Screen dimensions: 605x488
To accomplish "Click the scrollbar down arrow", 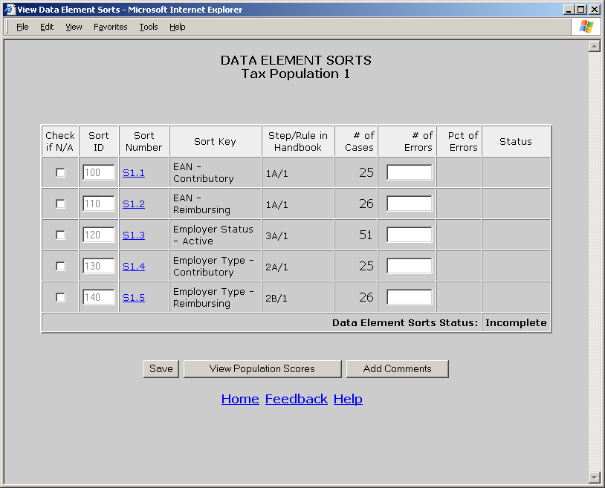I will 594,477.
